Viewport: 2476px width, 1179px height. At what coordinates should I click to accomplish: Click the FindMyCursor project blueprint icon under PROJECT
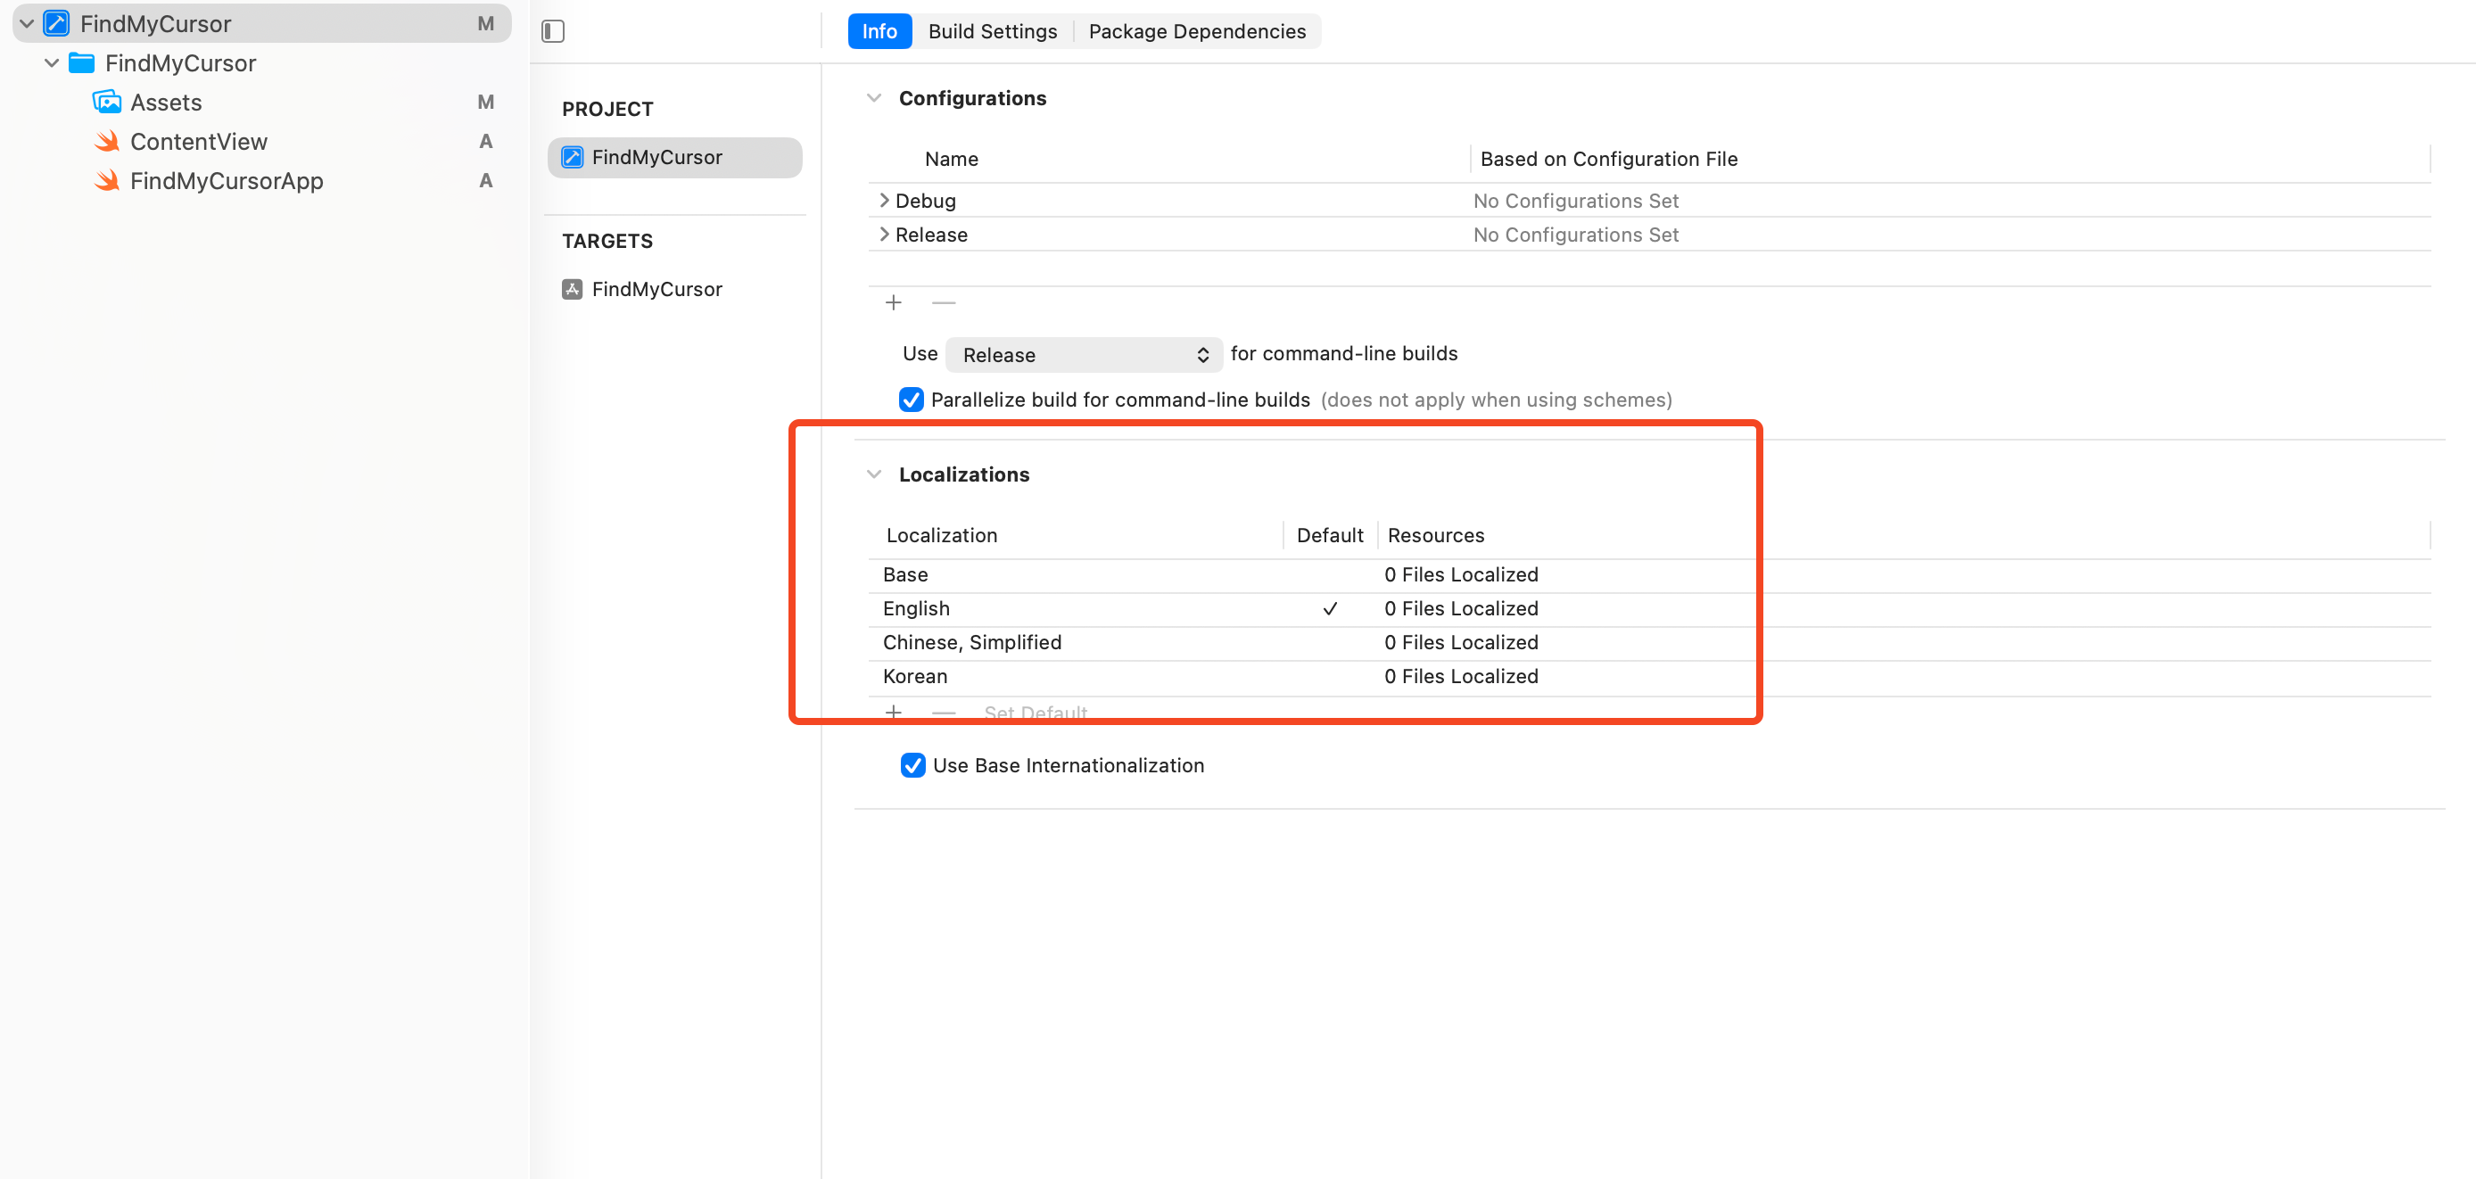[x=572, y=158]
